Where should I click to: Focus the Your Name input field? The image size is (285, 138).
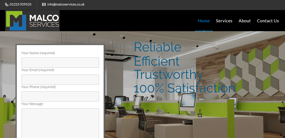click(60, 63)
